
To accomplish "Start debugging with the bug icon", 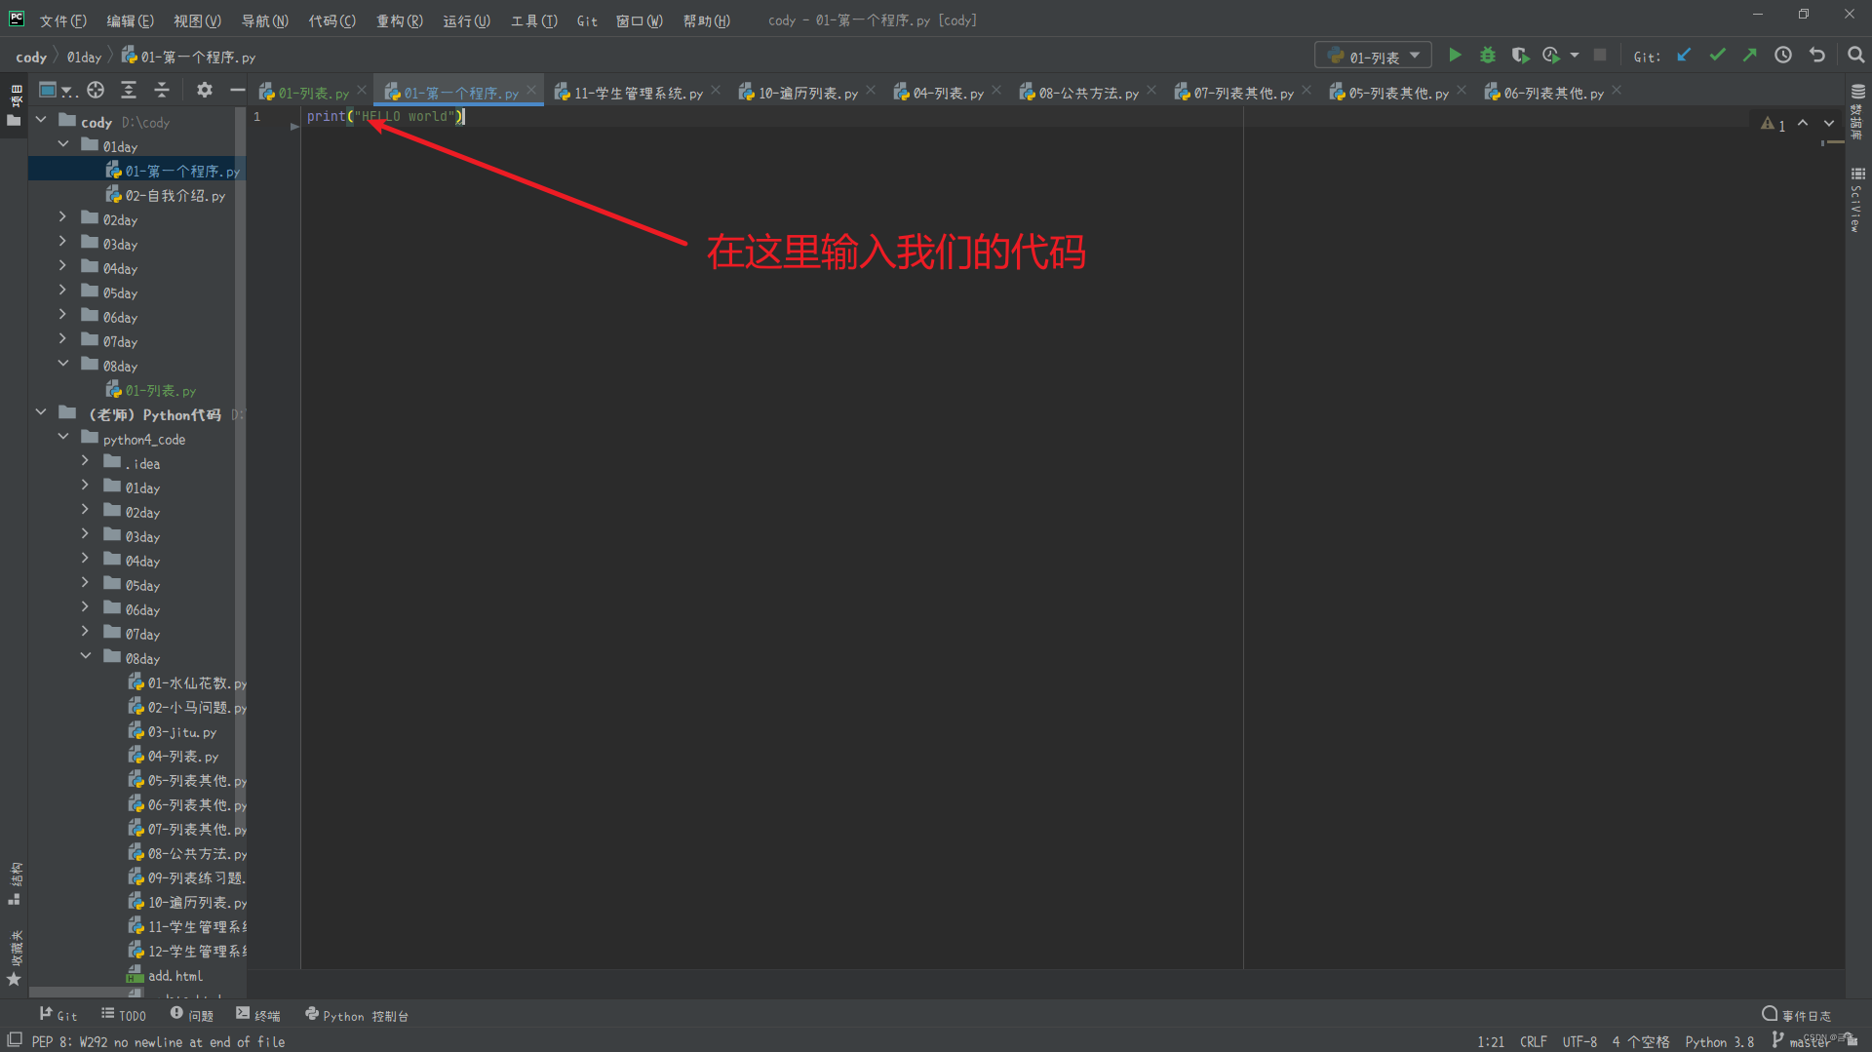I will tap(1488, 56).
